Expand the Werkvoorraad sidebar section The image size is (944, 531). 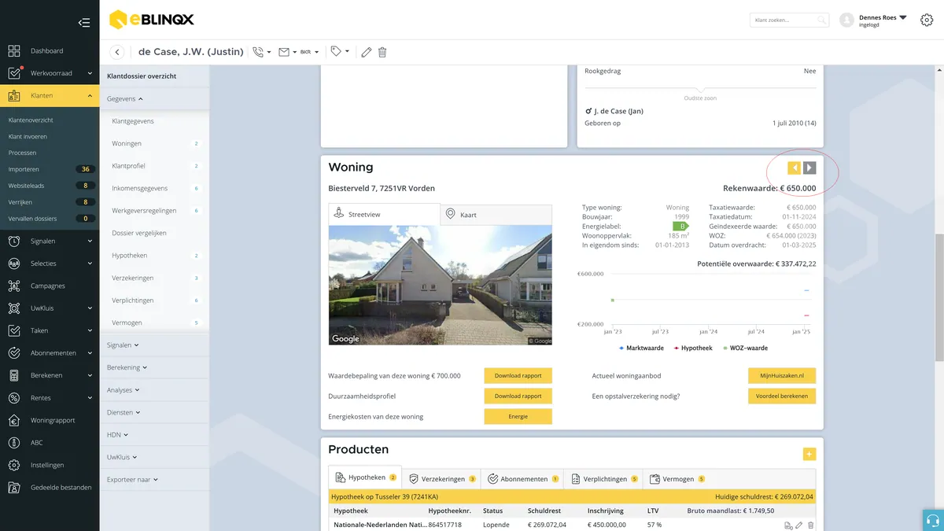(50, 73)
